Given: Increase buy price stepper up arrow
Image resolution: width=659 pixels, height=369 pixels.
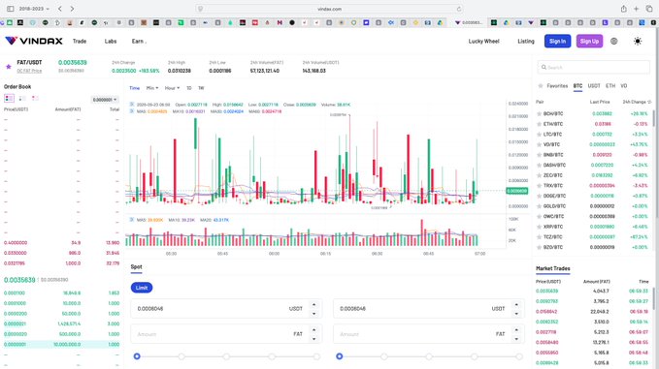Looking at the screenshot, I should pyautogui.click(x=313, y=304).
